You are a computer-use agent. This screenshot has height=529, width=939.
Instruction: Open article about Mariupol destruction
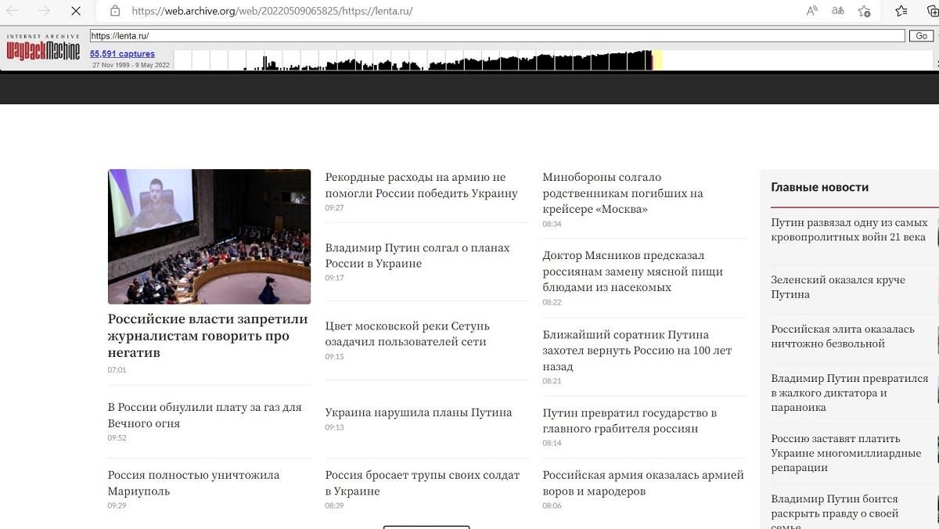point(192,483)
